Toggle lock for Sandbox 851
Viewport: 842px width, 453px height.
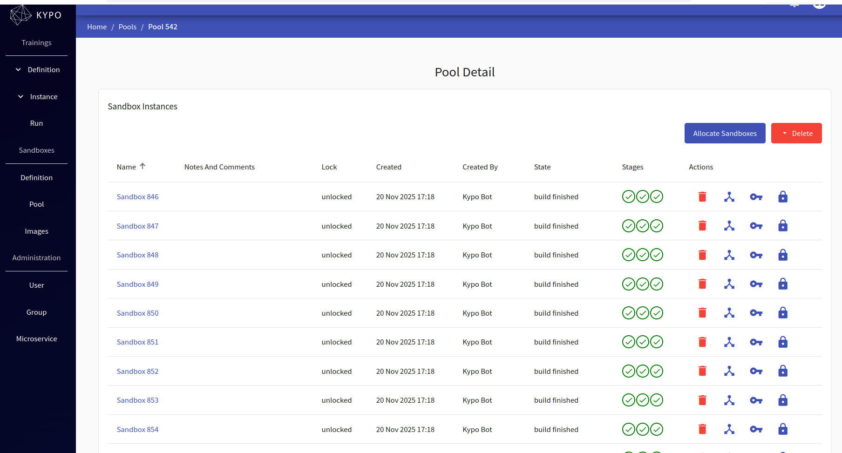coord(783,342)
